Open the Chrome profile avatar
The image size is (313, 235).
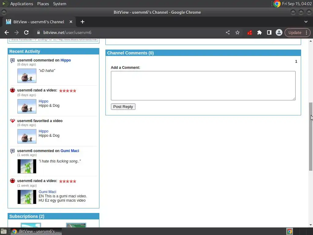(279, 32)
